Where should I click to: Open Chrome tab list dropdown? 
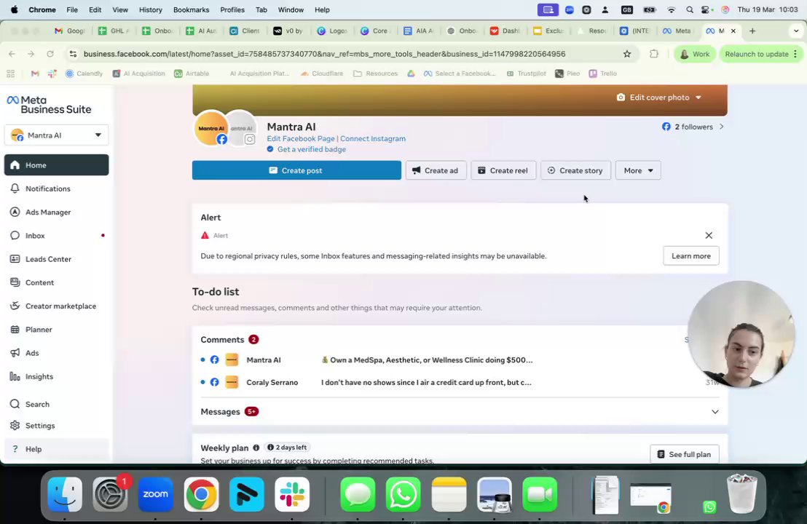point(796,31)
